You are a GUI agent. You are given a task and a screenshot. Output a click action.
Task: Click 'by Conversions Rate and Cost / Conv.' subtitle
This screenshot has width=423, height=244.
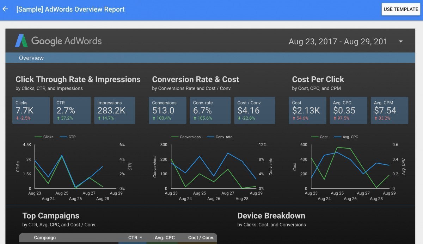click(x=192, y=88)
